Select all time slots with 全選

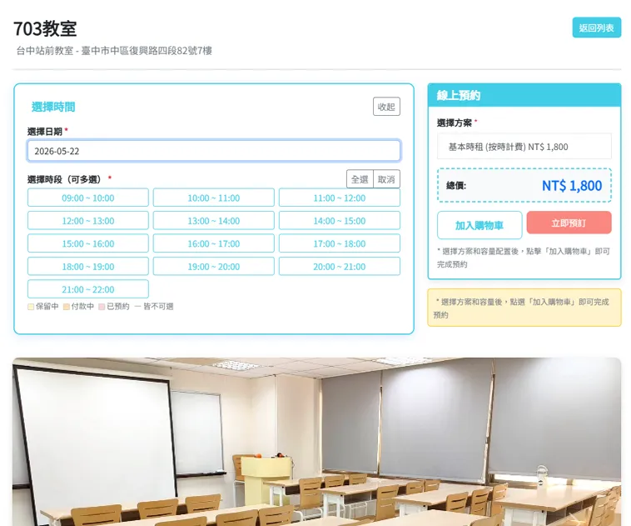(360, 179)
